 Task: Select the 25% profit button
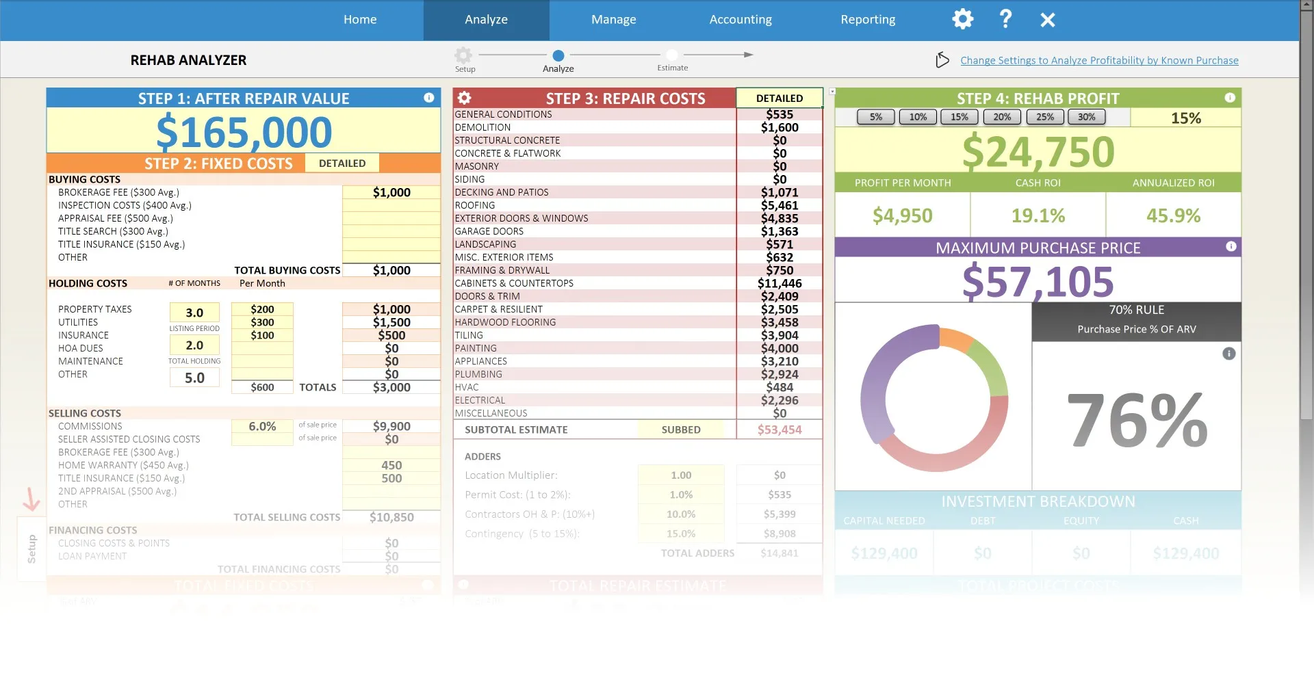pos(1045,117)
